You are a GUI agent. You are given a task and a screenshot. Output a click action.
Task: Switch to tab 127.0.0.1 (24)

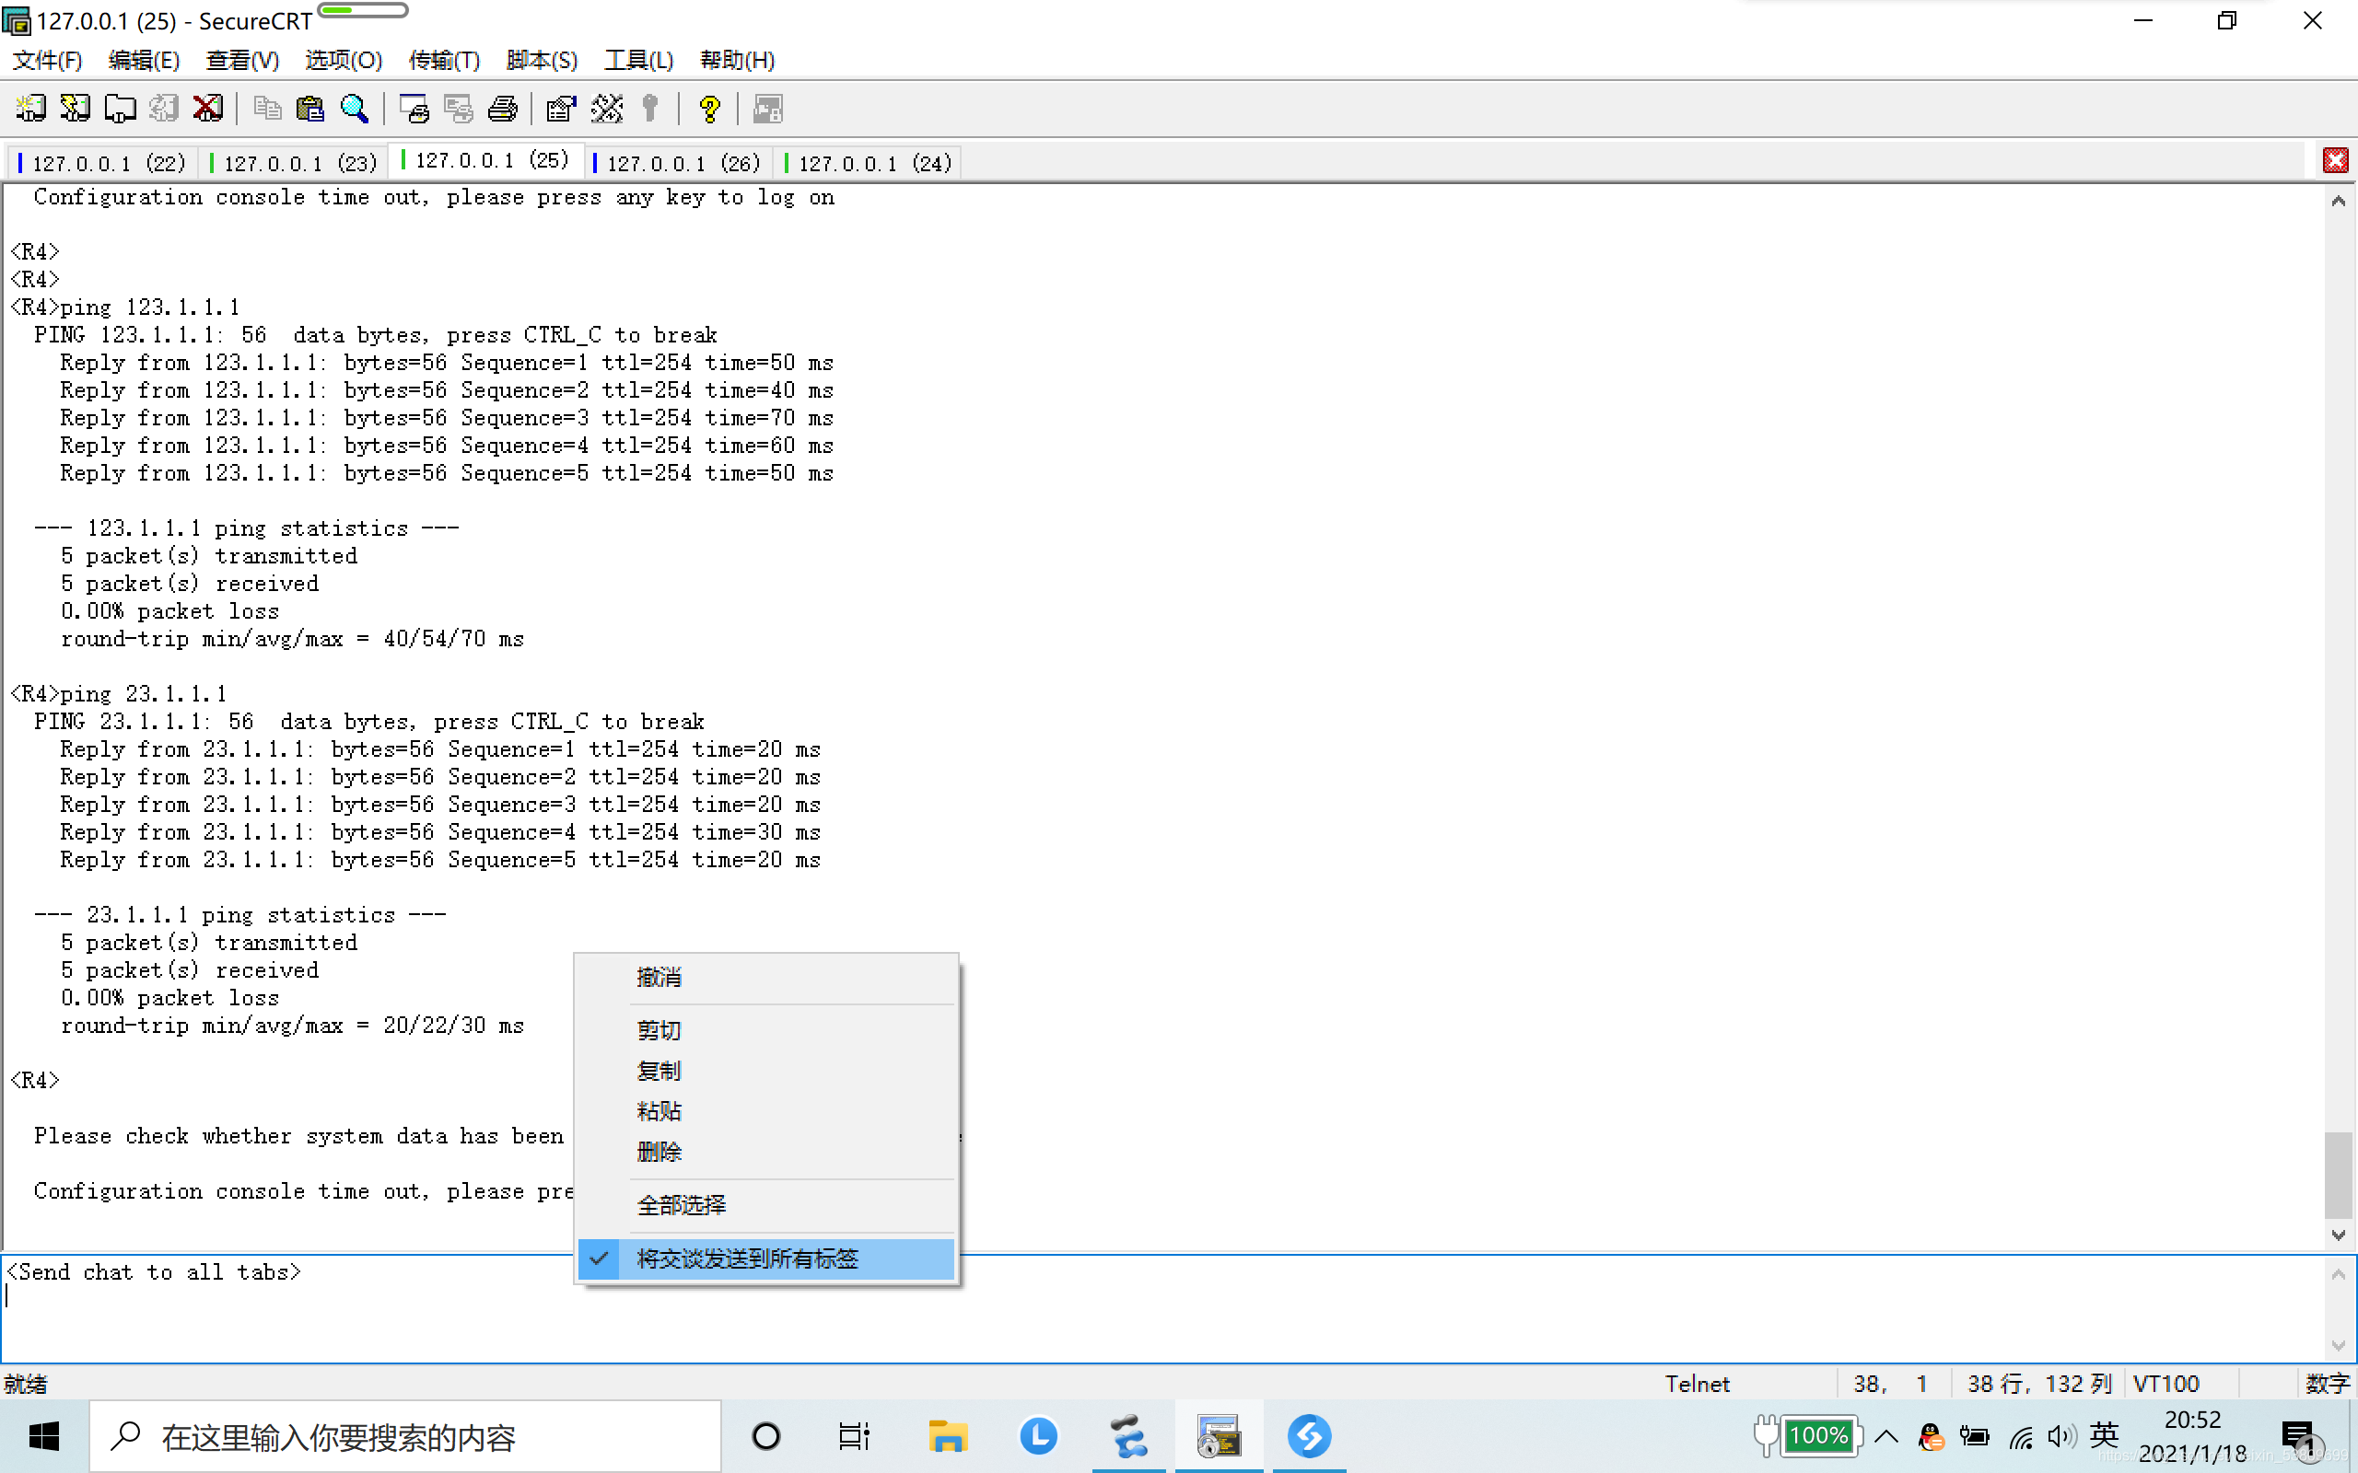point(870,163)
